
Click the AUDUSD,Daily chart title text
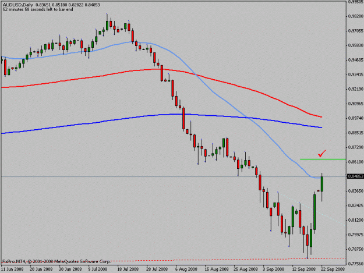point(18,5)
